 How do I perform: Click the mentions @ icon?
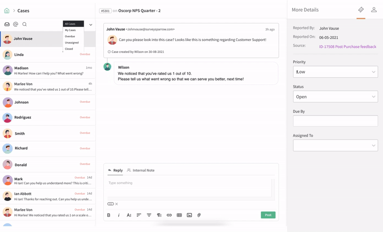click(16, 24)
